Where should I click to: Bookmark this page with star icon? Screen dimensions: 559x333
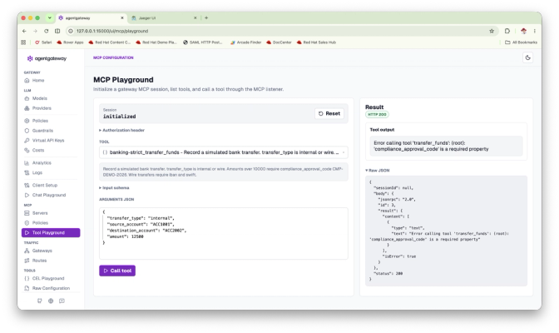click(492, 31)
